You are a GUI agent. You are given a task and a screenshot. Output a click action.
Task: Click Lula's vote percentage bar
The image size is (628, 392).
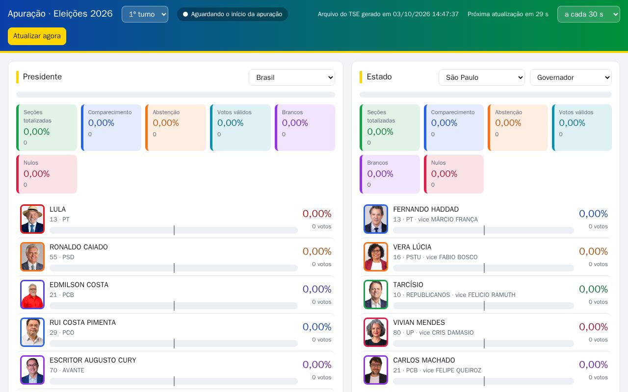[x=174, y=230]
